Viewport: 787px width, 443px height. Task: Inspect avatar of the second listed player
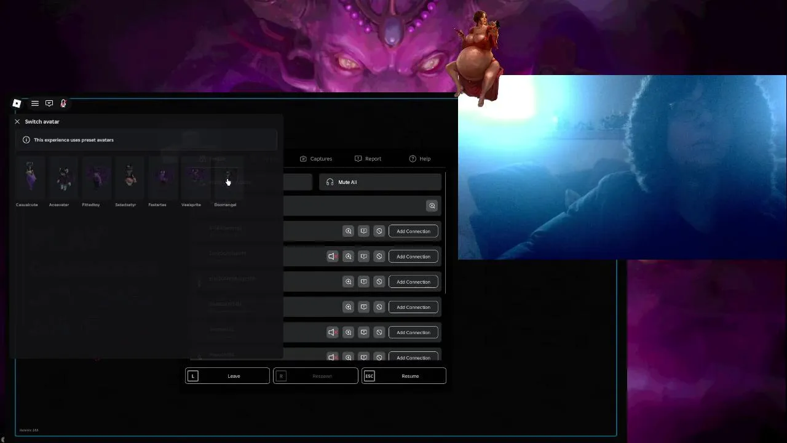point(349,257)
